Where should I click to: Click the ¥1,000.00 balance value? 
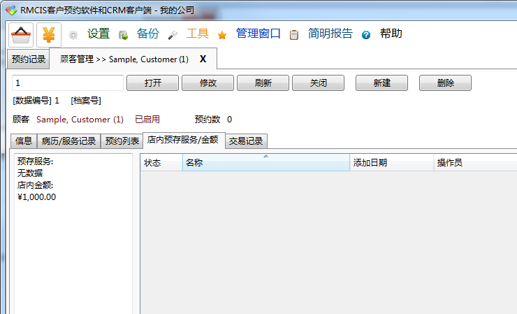tap(36, 197)
